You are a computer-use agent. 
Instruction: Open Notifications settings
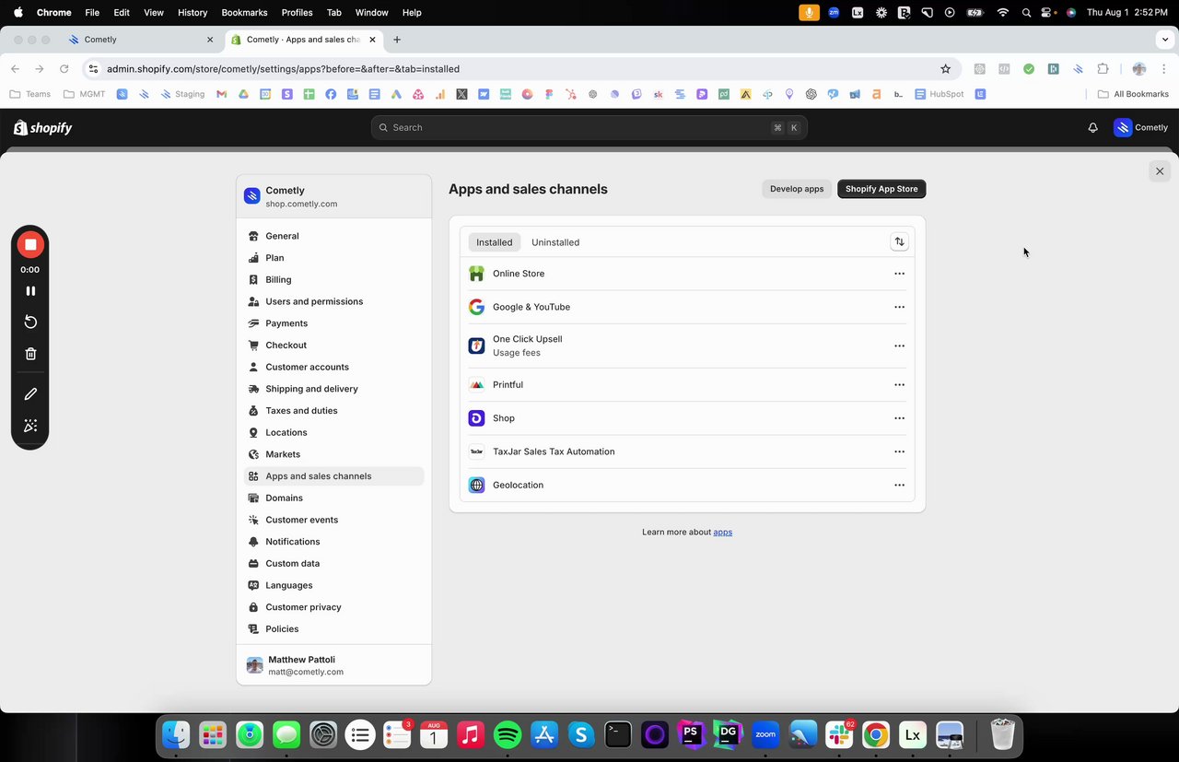point(333,542)
